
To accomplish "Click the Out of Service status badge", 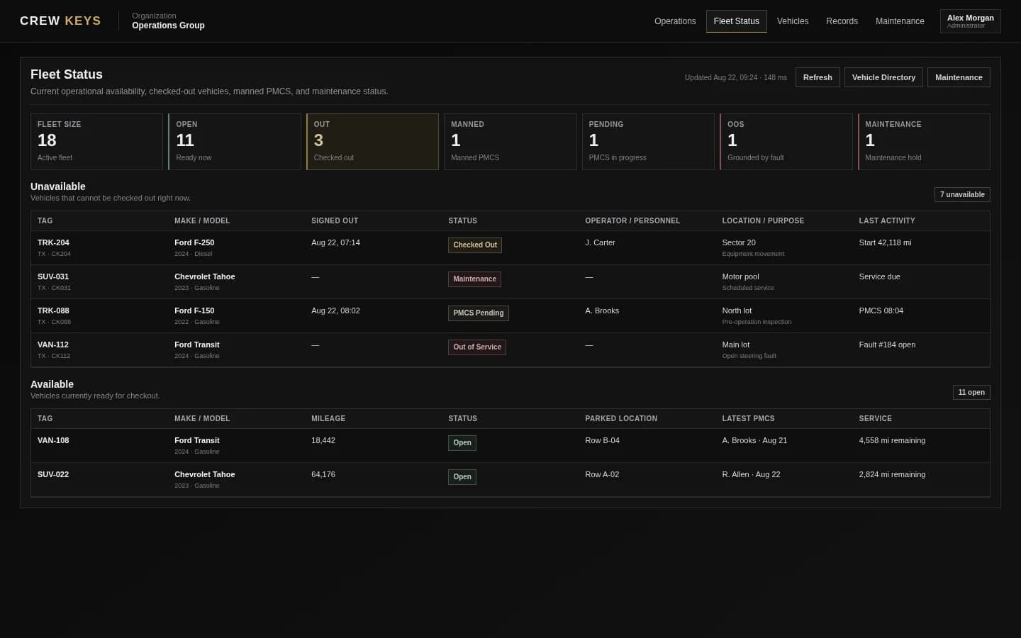I will [477, 347].
